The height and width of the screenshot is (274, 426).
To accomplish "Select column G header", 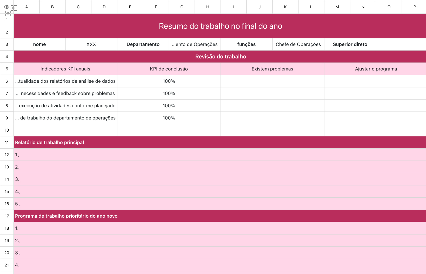I will point(182,7).
